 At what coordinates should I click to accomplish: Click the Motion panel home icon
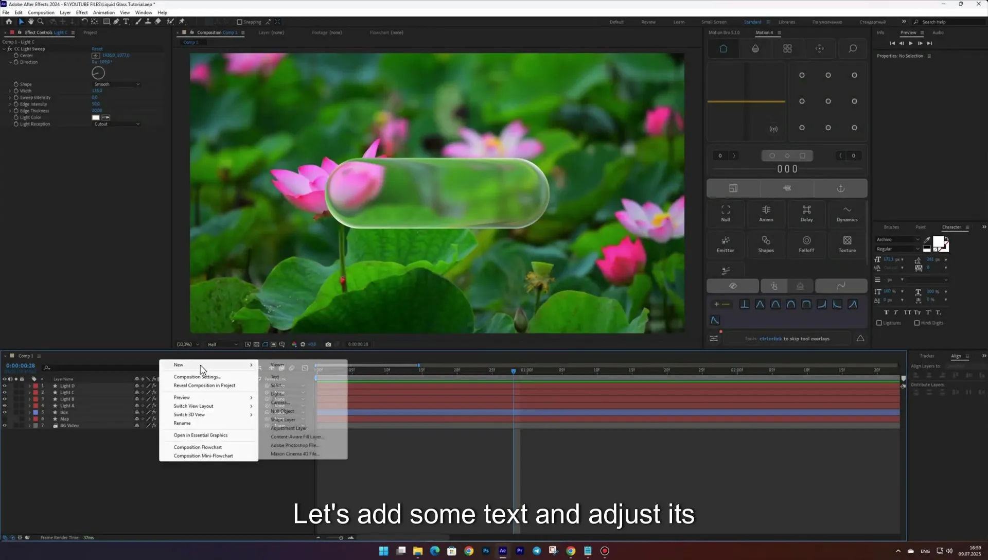tap(724, 48)
